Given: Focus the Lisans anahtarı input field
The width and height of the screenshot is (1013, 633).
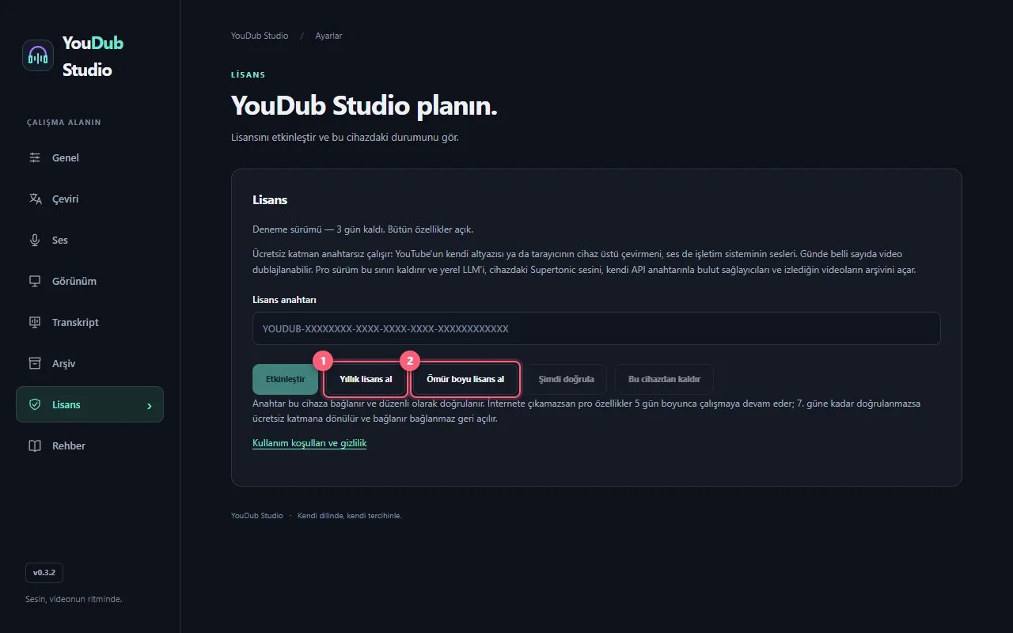Looking at the screenshot, I should pos(596,328).
